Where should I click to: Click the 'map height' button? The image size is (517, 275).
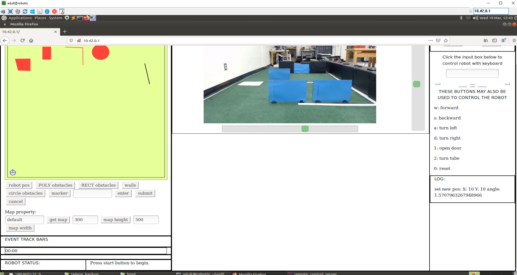pyautogui.click(x=115, y=220)
